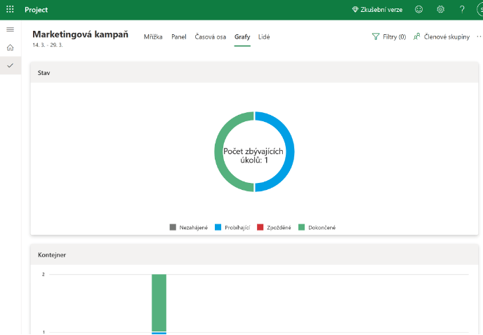Open the Lidé tab
Image resolution: width=483 pixels, height=335 pixels.
(264, 37)
